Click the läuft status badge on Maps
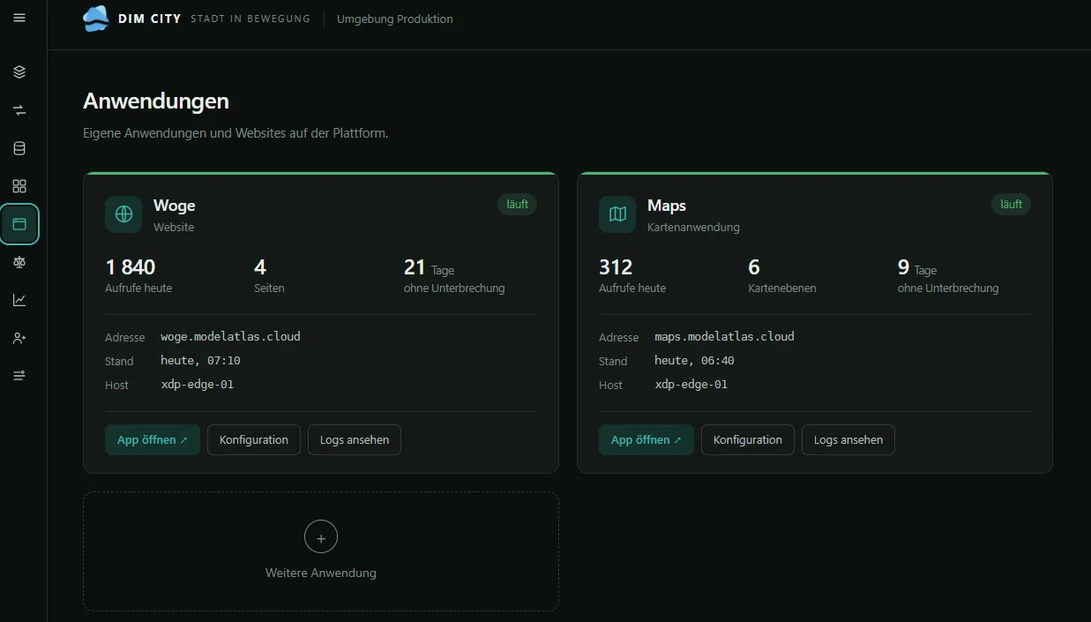The height and width of the screenshot is (622, 1091). (1012, 204)
